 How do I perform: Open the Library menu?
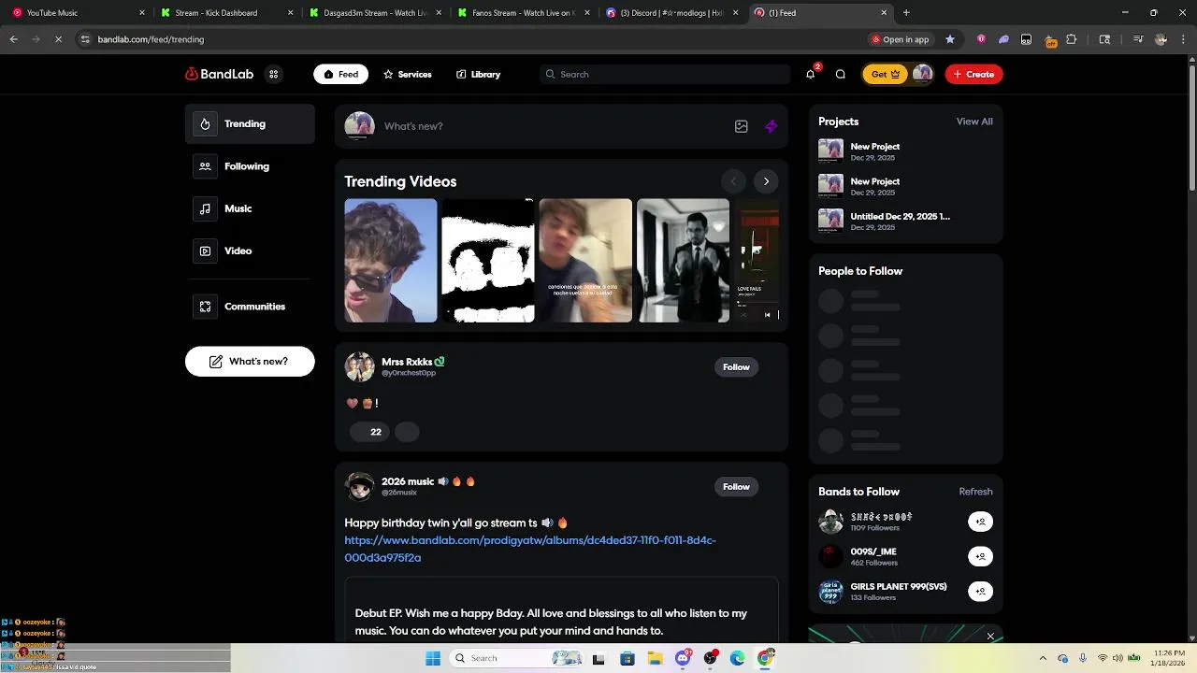point(478,74)
